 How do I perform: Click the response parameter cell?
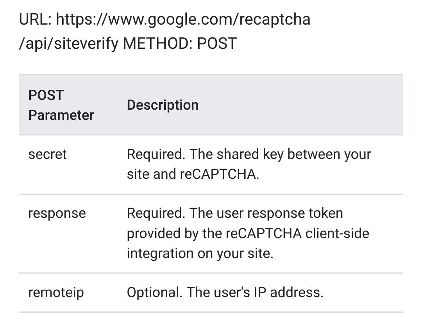click(57, 214)
